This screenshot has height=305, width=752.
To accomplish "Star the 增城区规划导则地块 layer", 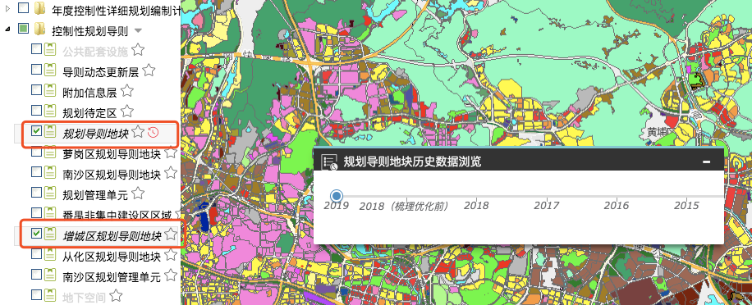I will coord(172,234).
